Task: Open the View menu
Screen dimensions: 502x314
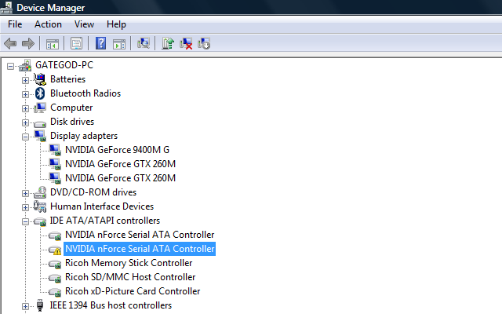Action: (84, 24)
